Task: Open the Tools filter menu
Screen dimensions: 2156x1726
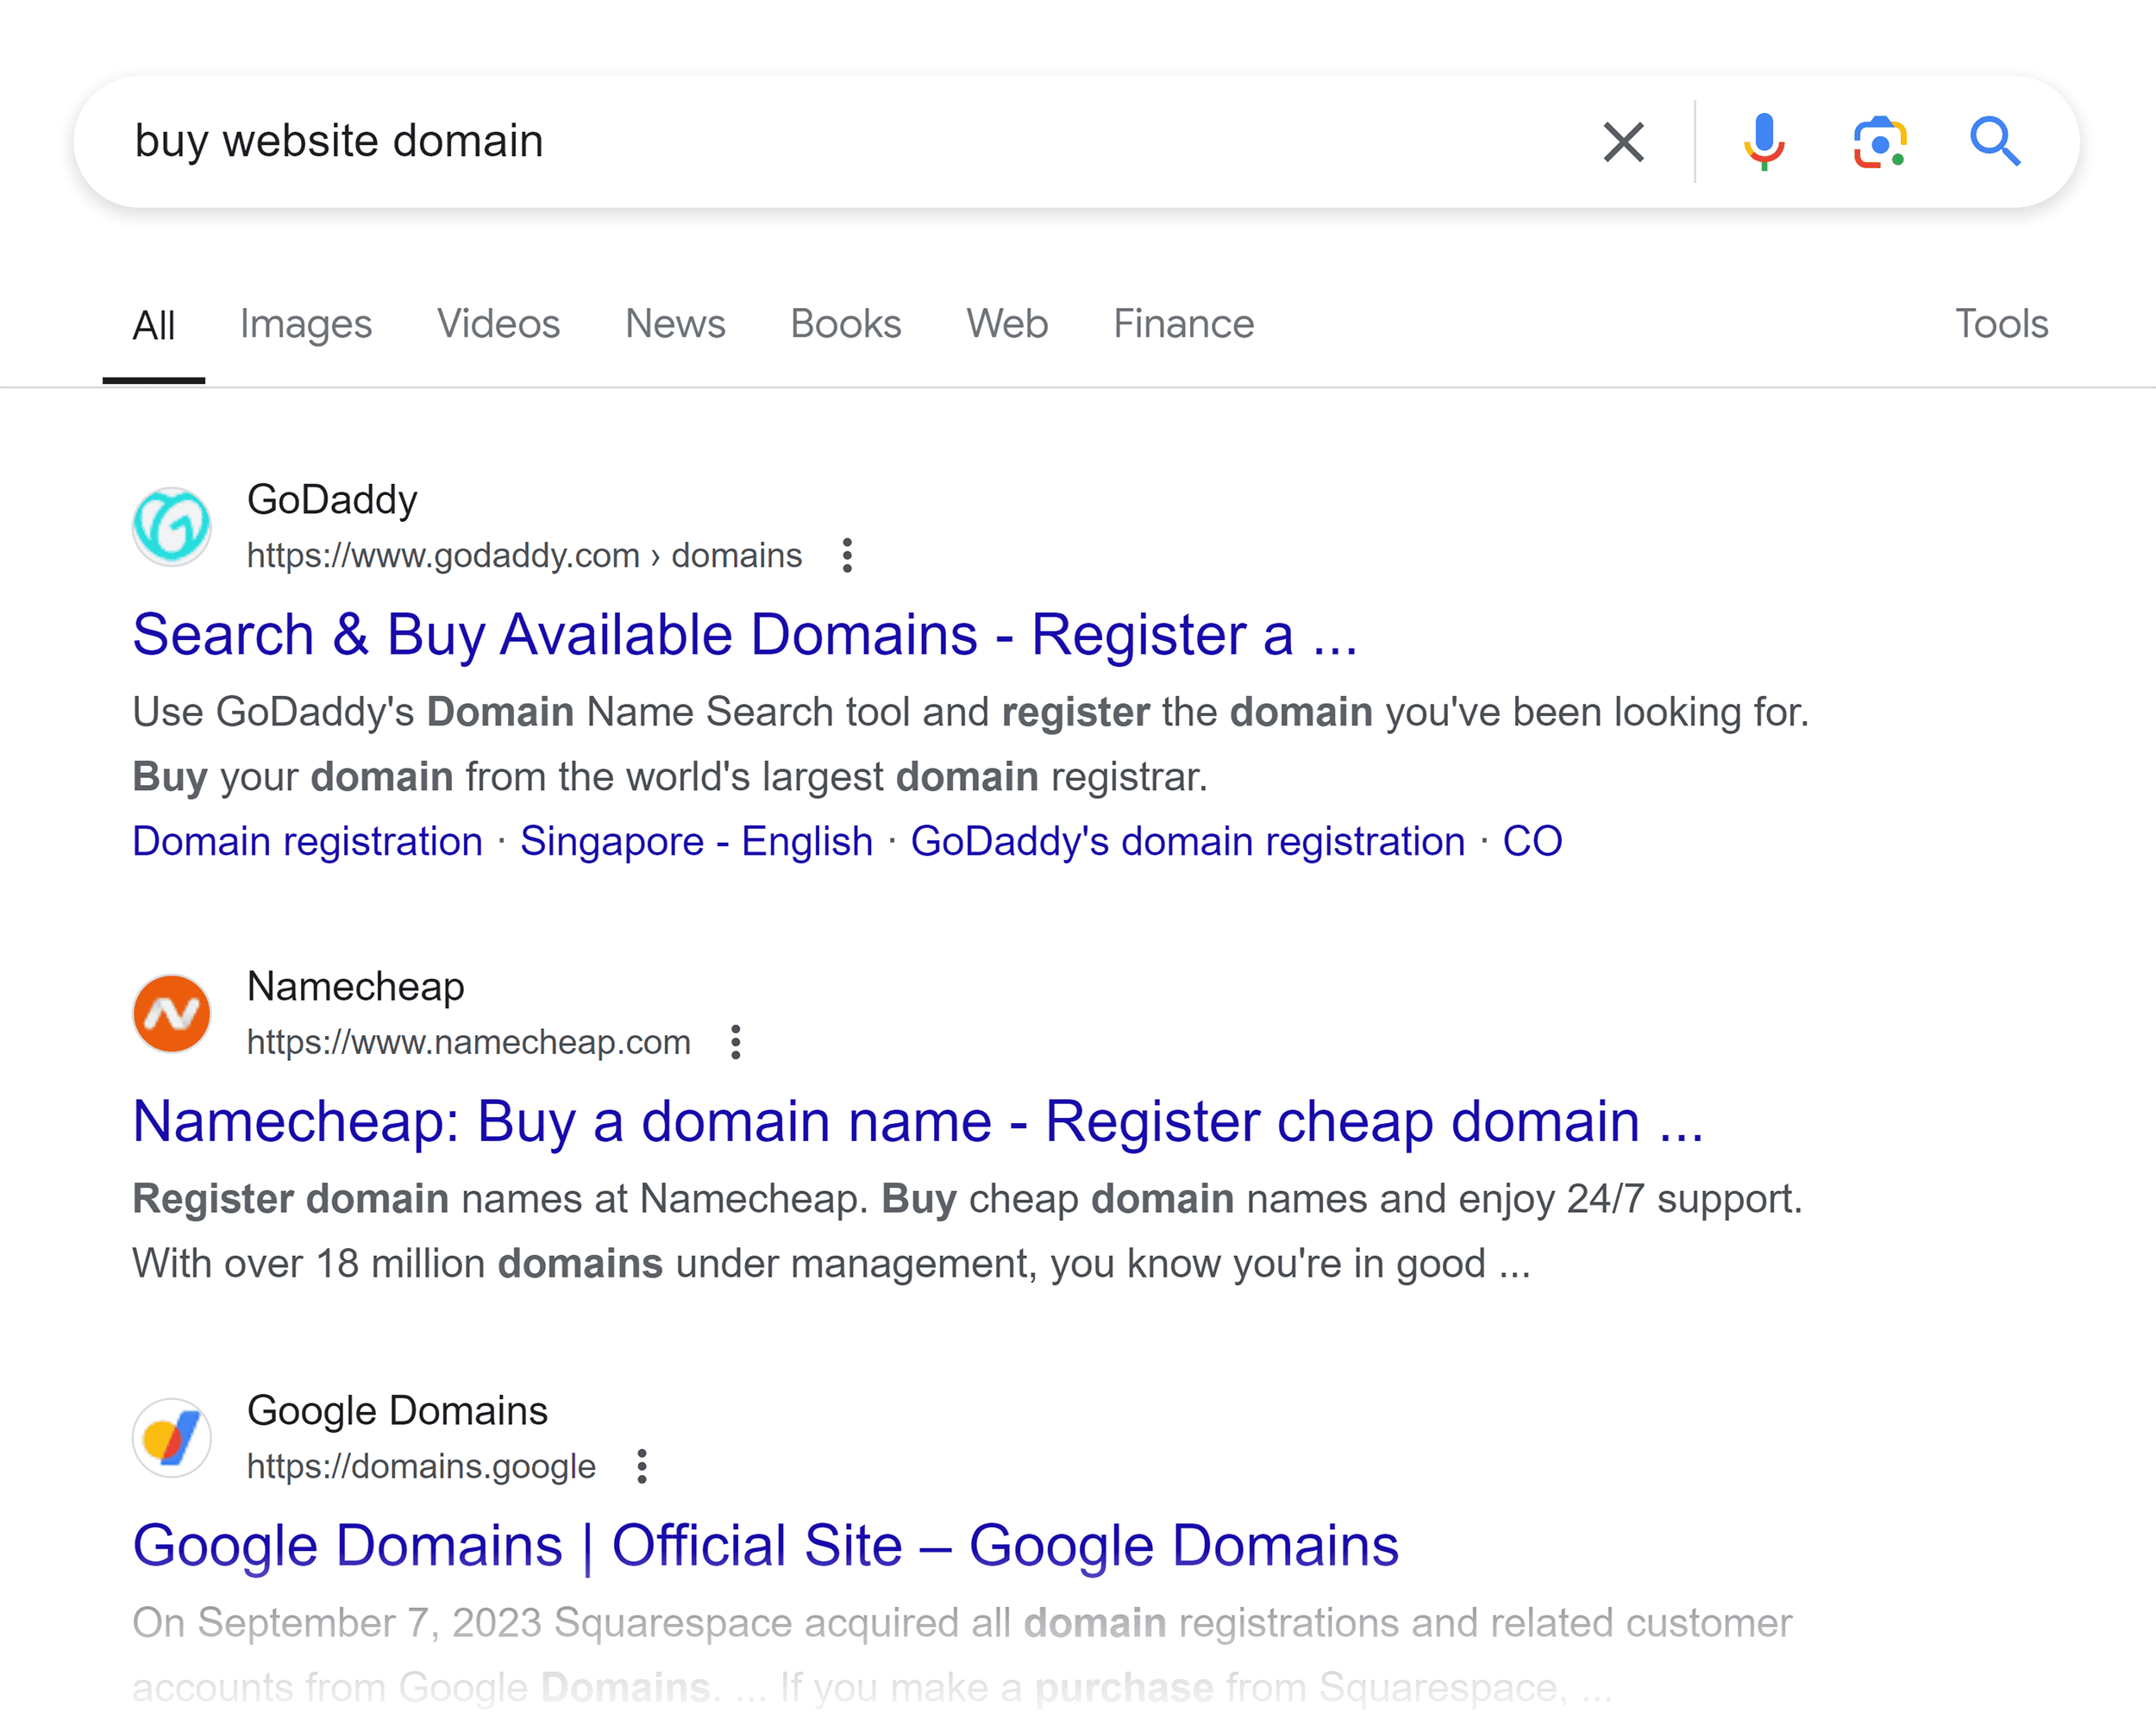Action: (x=2002, y=324)
